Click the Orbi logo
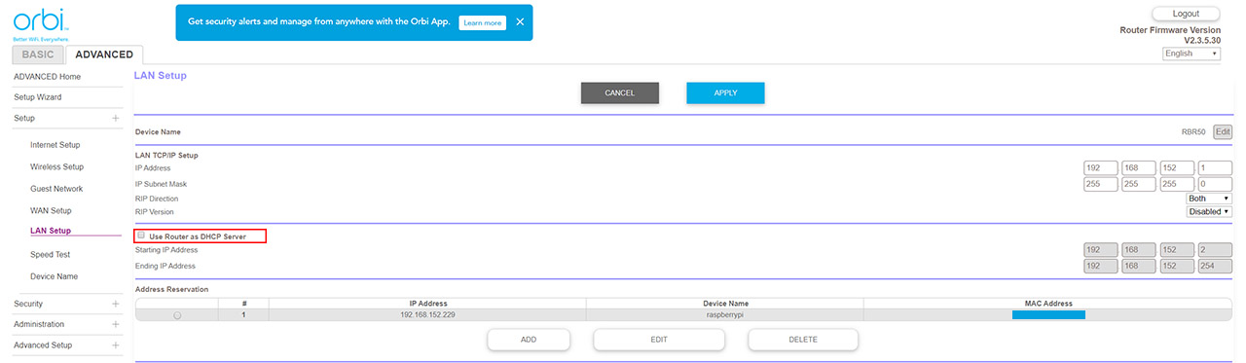Screen dimensions: 1246x363 pos(35,21)
